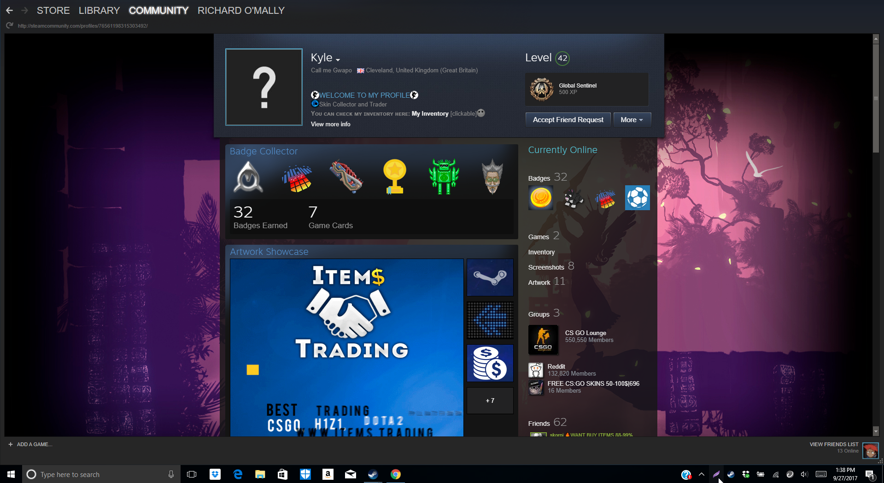
Task: Open the +7 more artwork thumbnail
Action: pyautogui.click(x=490, y=401)
